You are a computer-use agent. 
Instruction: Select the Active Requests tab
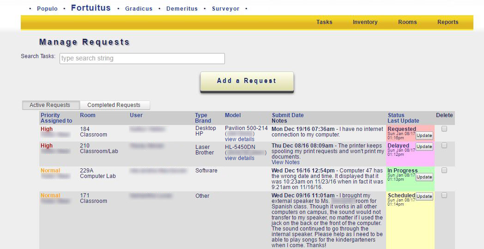[x=50, y=105]
